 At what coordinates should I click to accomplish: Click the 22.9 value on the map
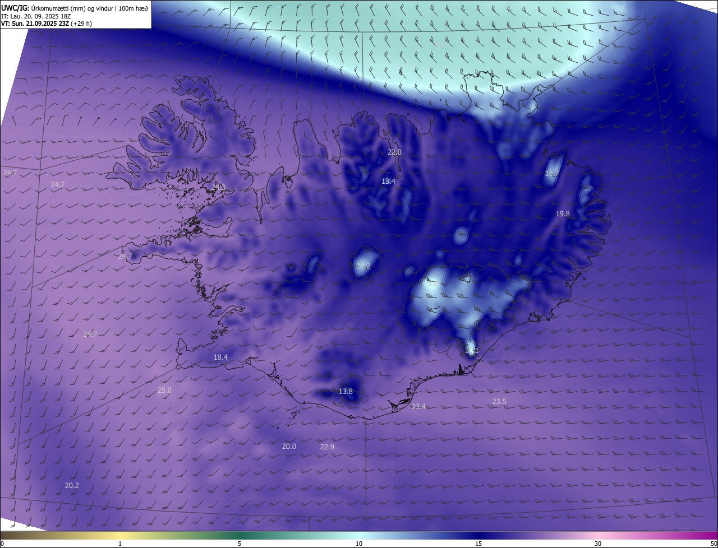pyautogui.click(x=327, y=447)
